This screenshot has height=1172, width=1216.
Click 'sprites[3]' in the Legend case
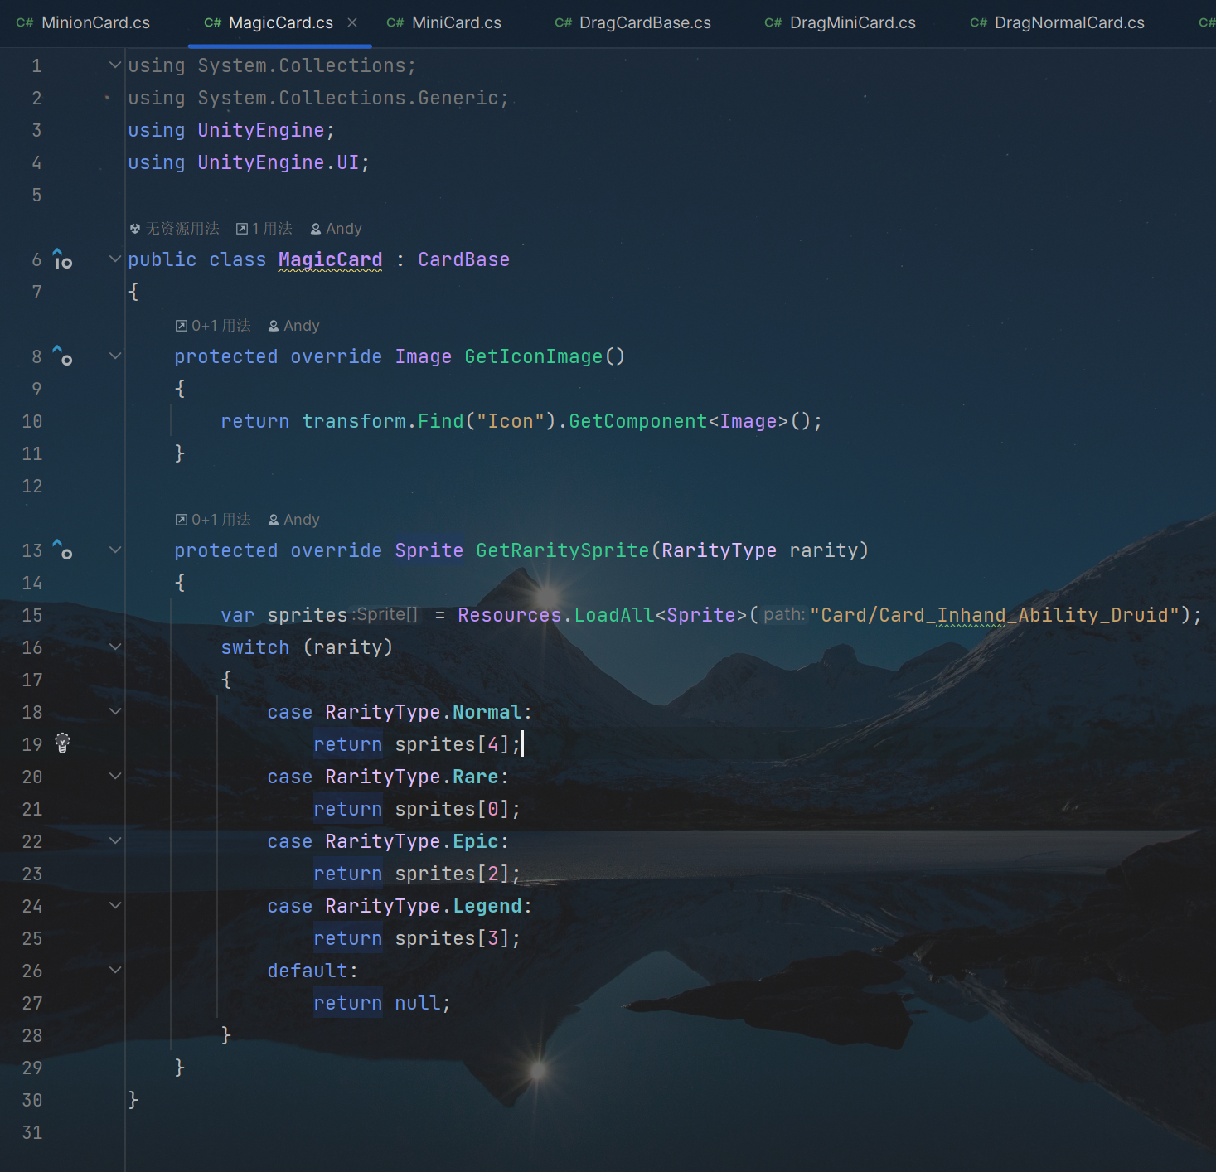(453, 938)
